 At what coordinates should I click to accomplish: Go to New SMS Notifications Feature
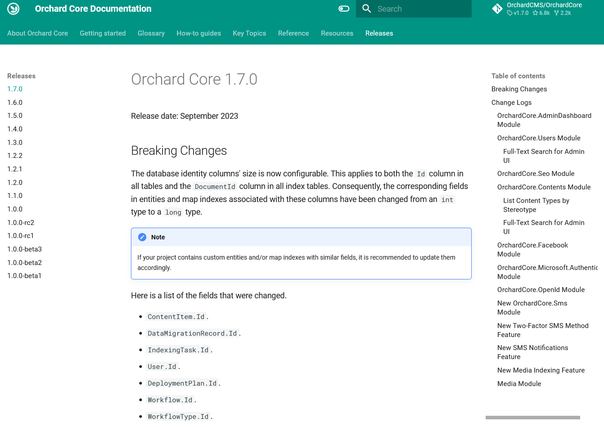(532, 352)
